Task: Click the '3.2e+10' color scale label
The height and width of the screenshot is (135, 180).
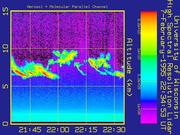Action: pos(139,26)
